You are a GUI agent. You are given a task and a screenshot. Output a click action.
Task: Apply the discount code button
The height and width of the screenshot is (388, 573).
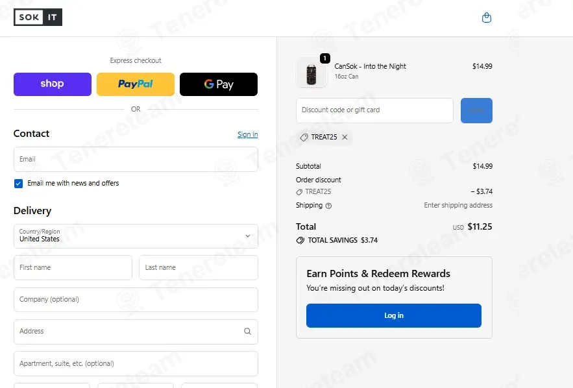(x=476, y=110)
